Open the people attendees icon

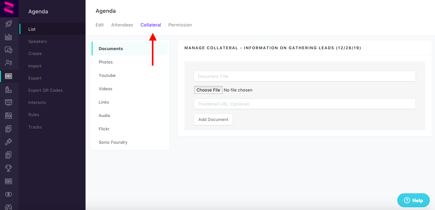tap(9, 63)
